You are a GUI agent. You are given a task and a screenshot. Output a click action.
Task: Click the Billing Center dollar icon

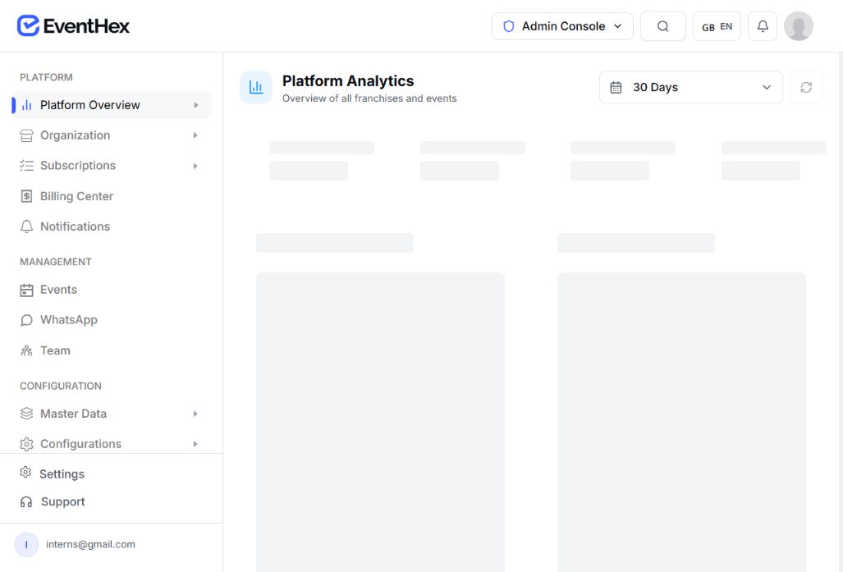pyautogui.click(x=26, y=196)
